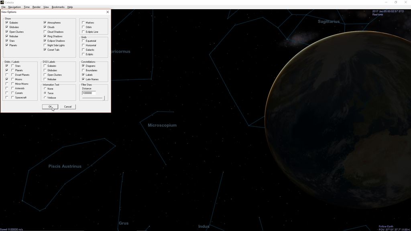The width and height of the screenshot is (411, 231).
Task: Select None for Information Text
Action: [45, 89]
